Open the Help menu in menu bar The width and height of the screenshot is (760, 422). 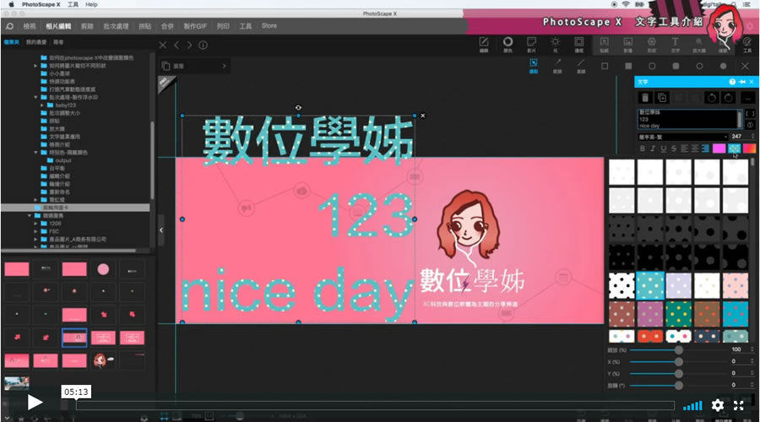click(91, 4)
